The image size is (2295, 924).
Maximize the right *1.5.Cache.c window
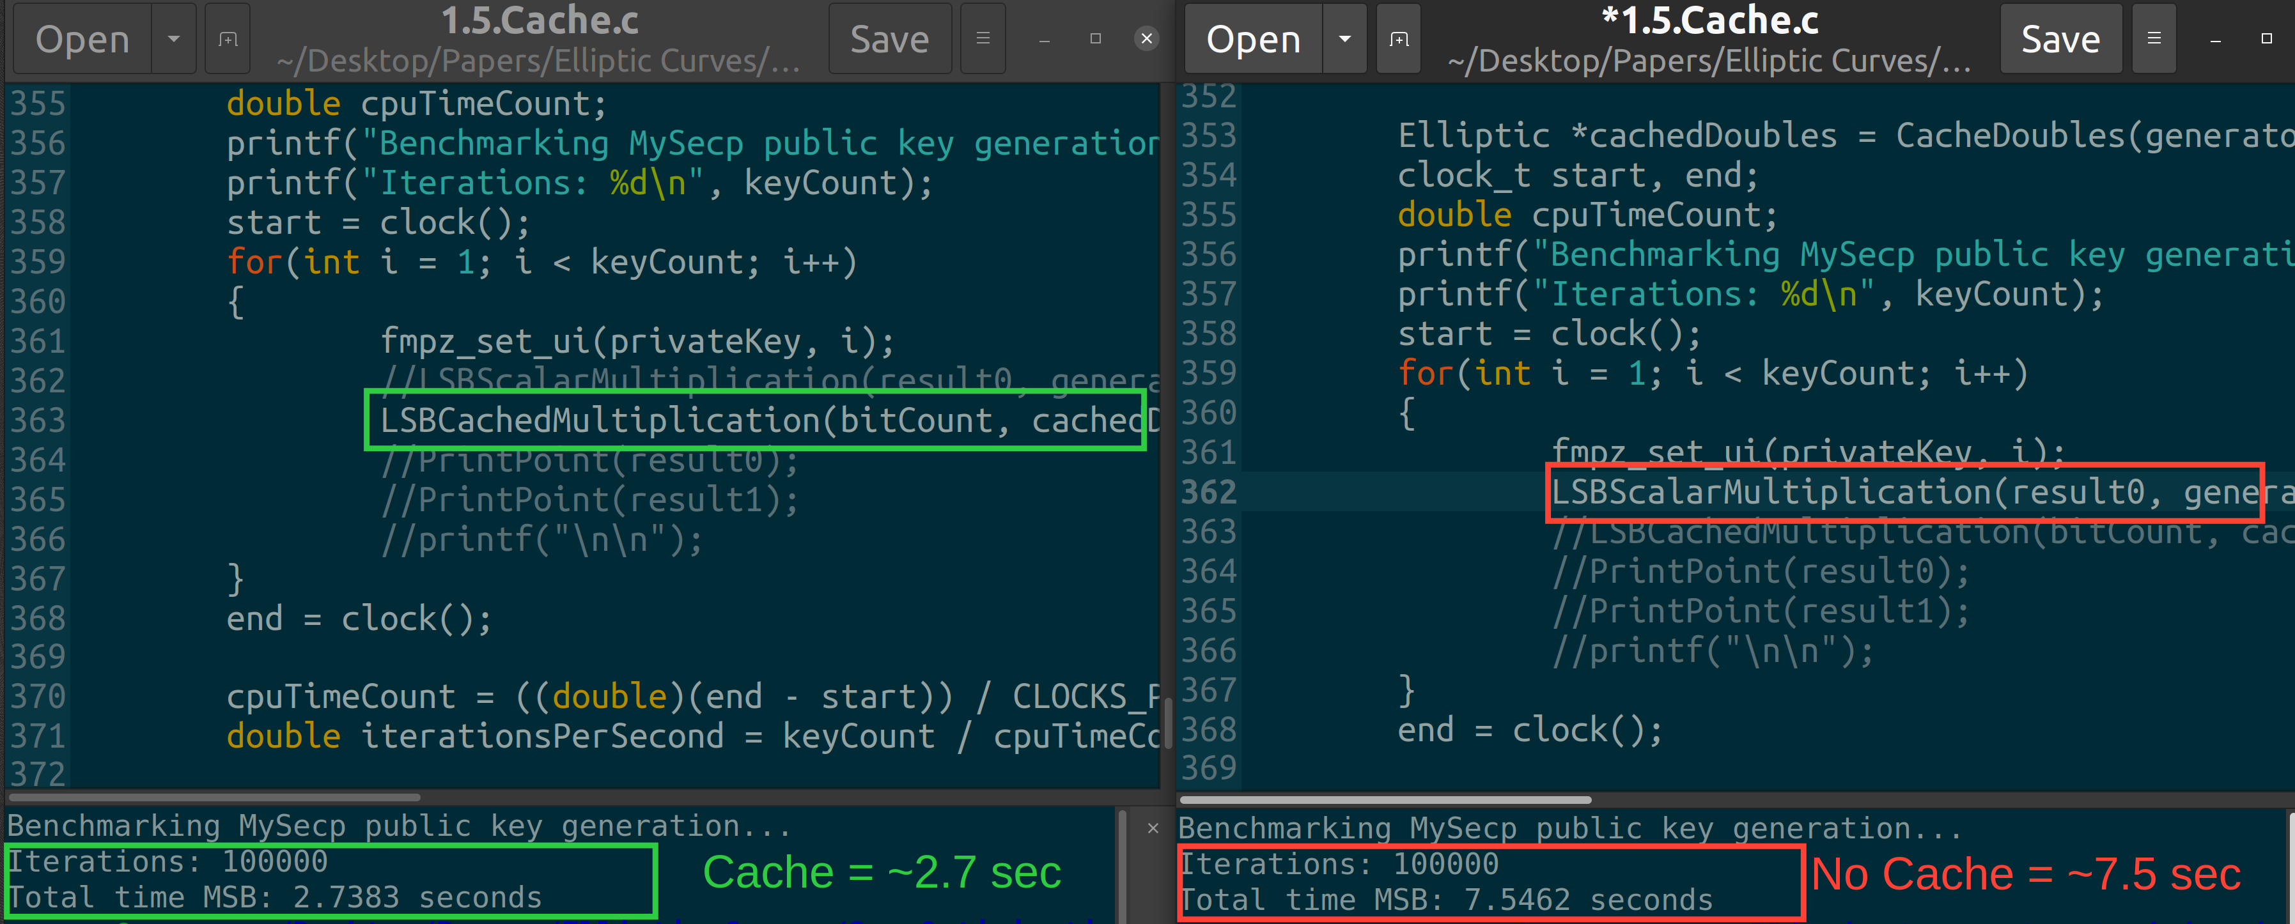(x=2266, y=39)
